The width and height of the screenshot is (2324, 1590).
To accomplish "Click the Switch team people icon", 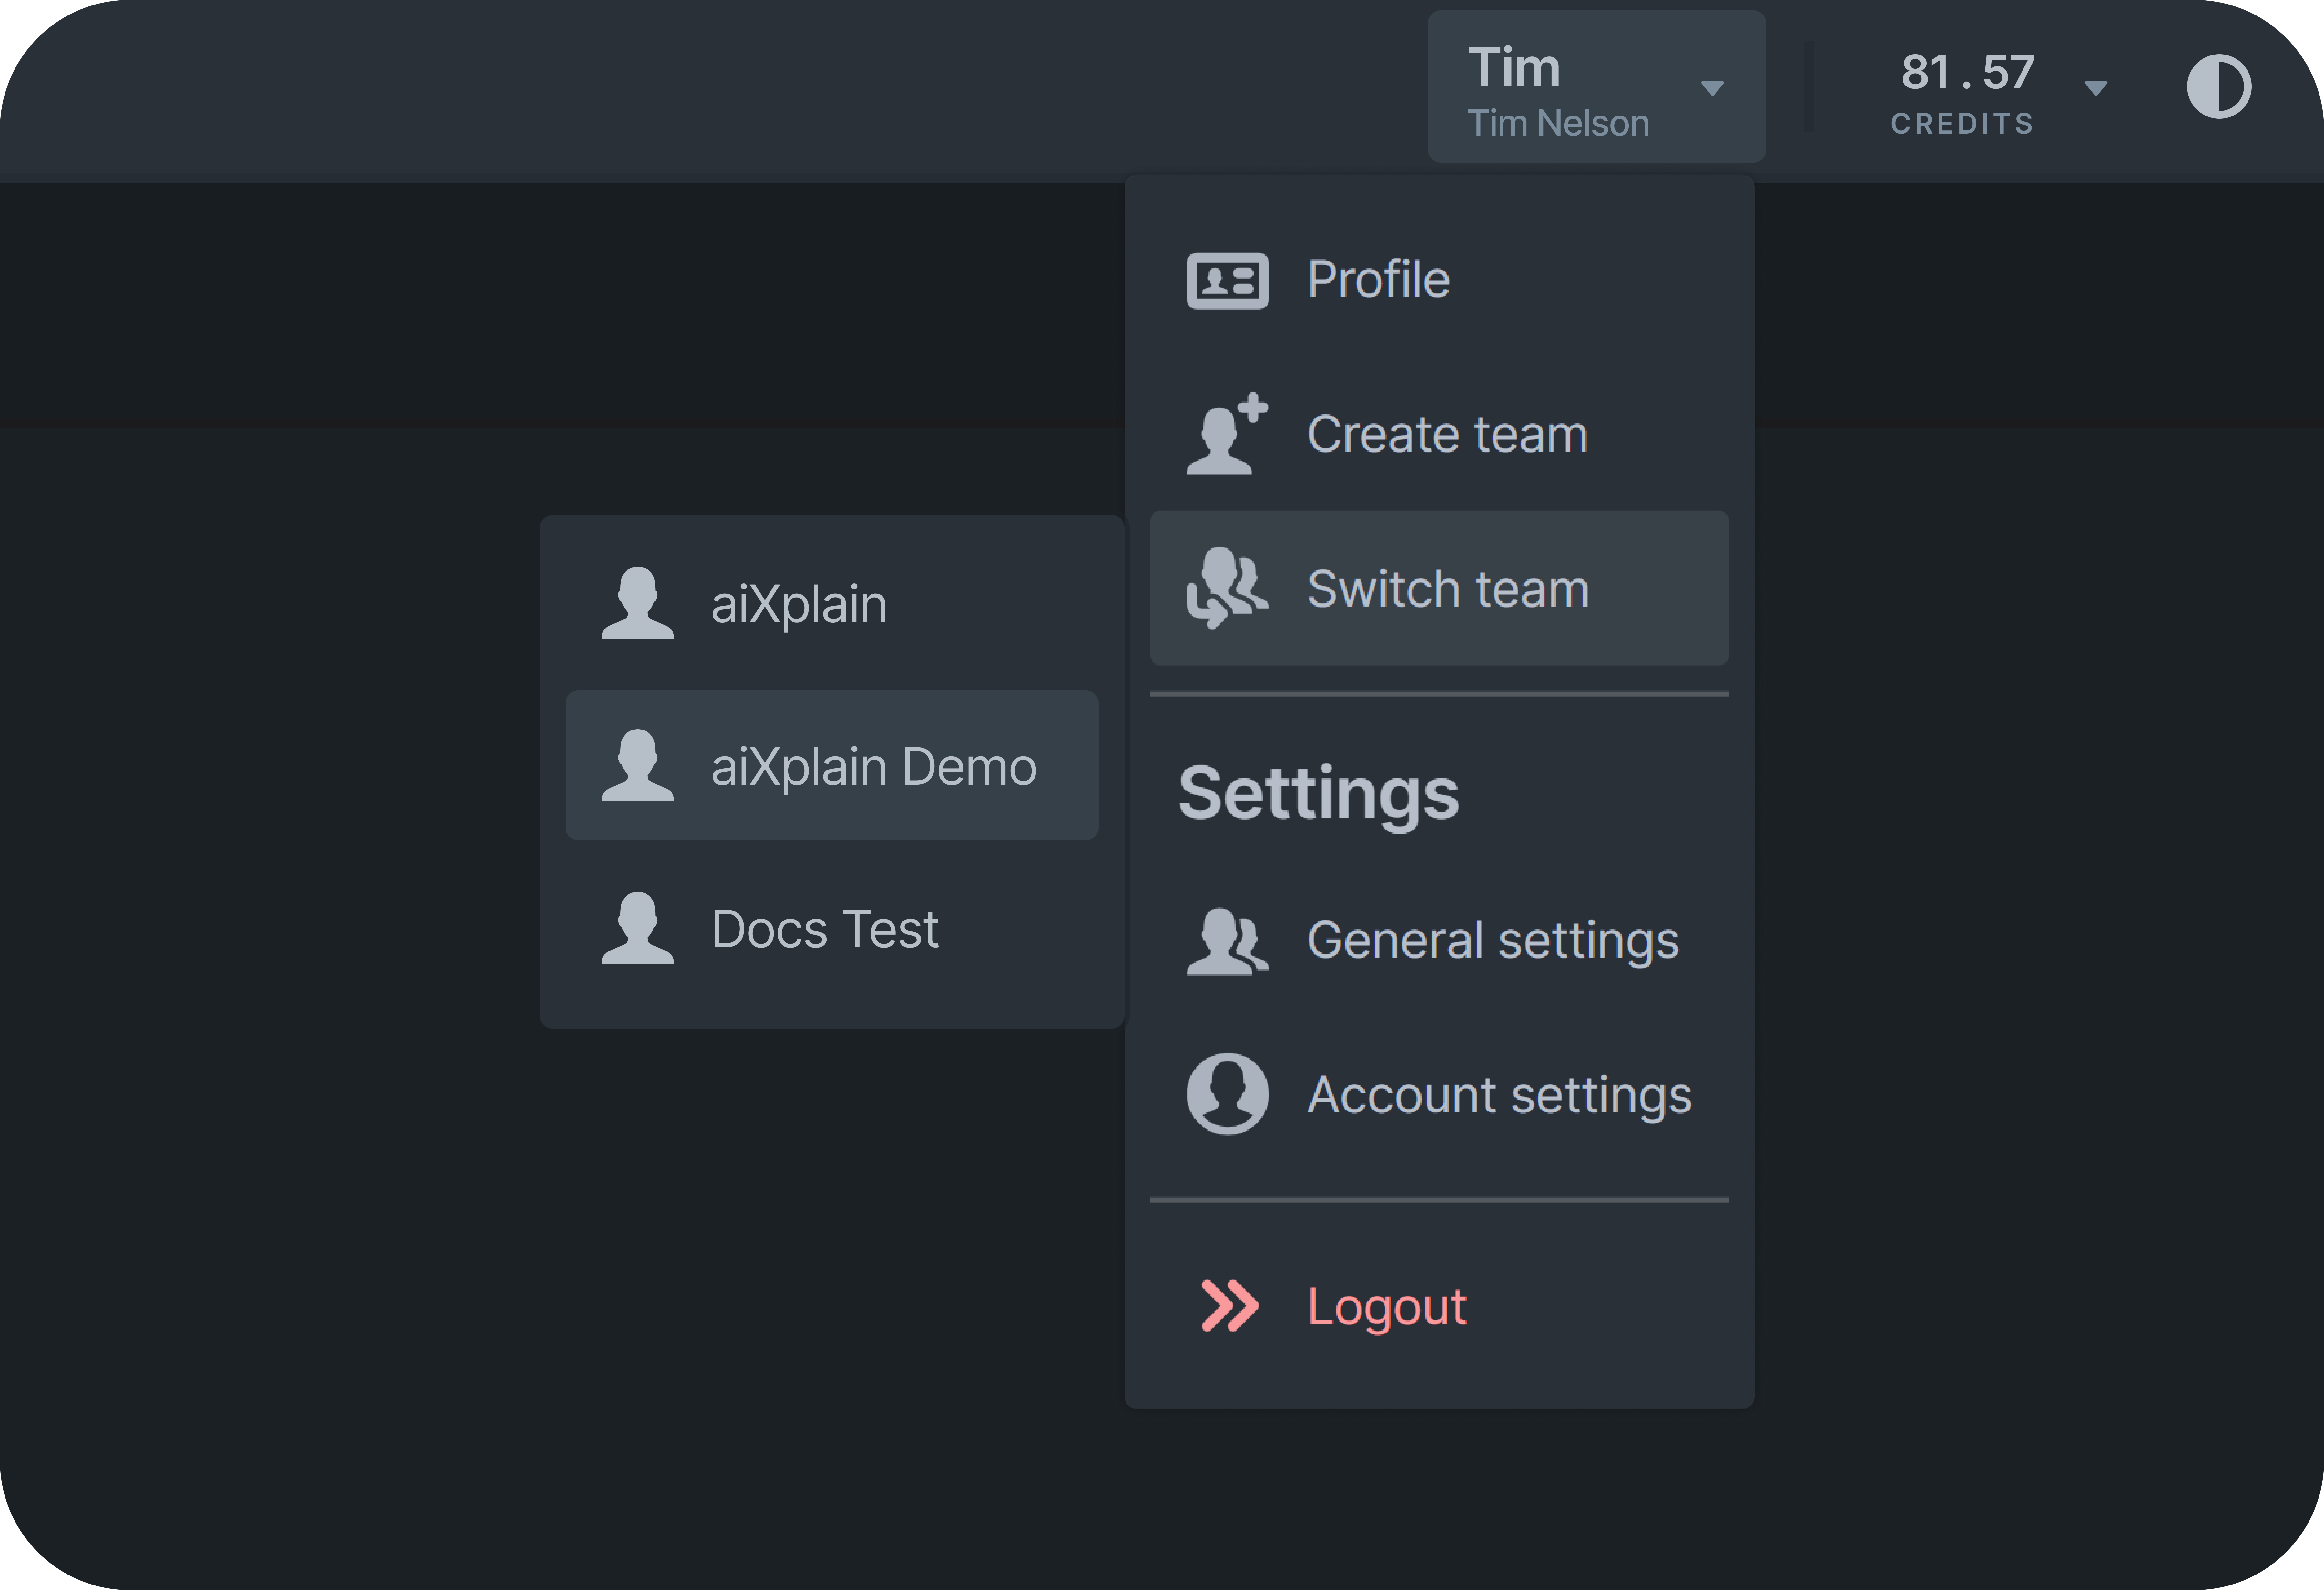I will 1227,588.
